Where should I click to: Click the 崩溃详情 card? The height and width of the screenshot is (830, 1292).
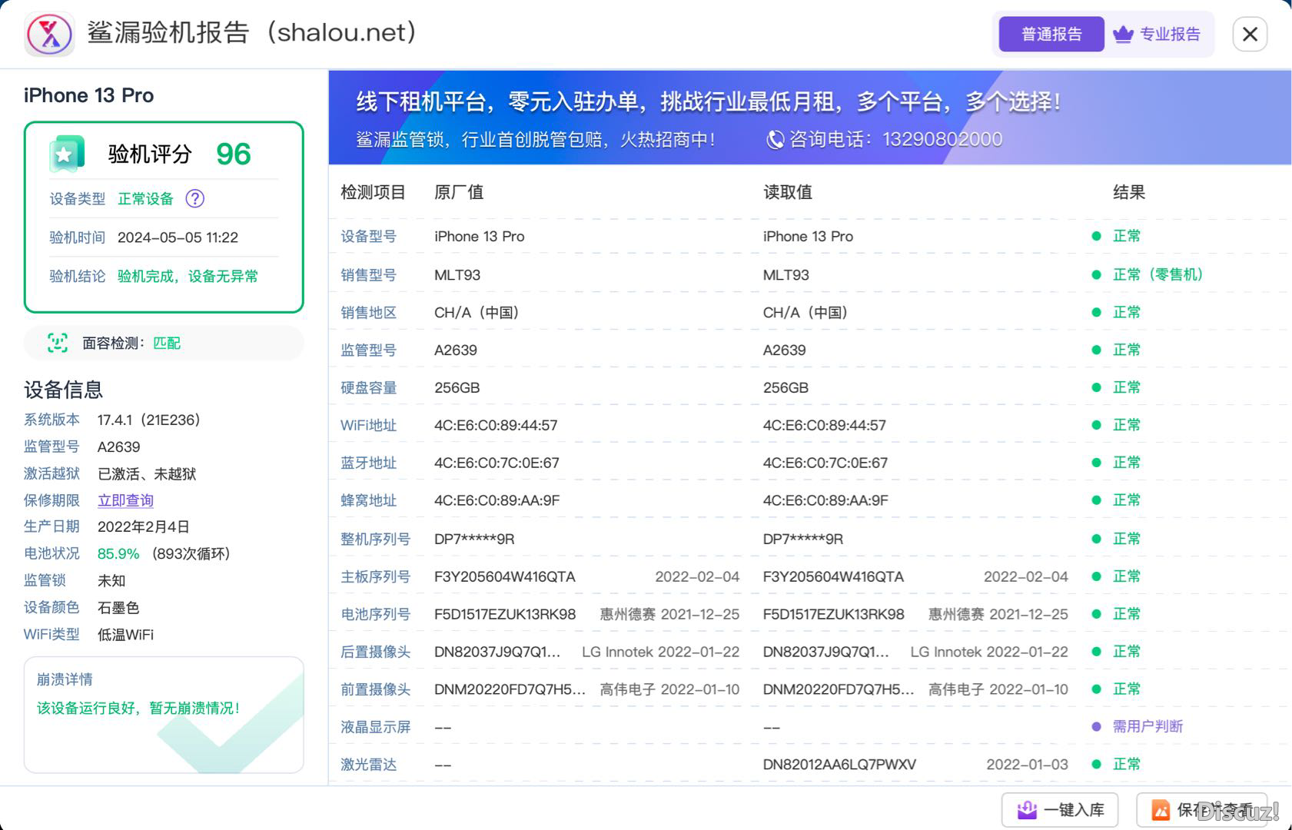[164, 715]
